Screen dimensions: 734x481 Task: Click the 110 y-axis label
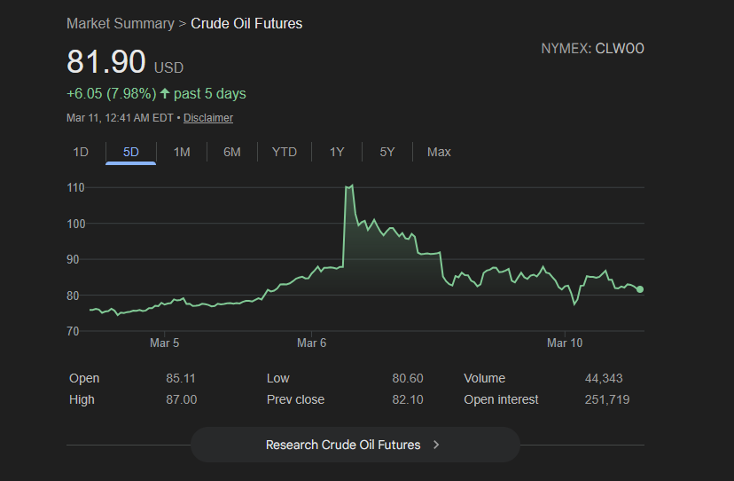76,188
